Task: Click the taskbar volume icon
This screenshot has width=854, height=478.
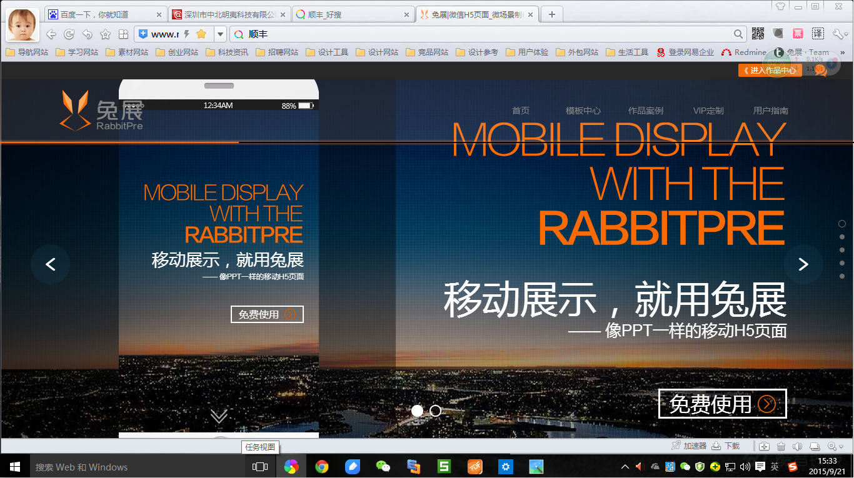Action: point(745,466)
